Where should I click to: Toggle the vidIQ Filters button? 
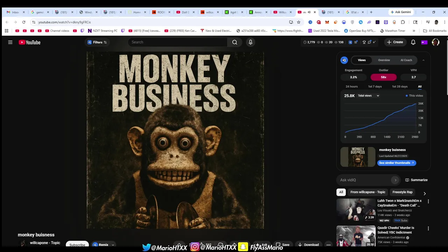click(x=97, y=42)
